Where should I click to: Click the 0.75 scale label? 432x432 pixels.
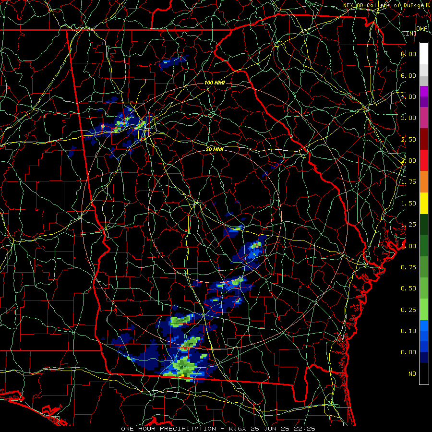pos(408,267)
